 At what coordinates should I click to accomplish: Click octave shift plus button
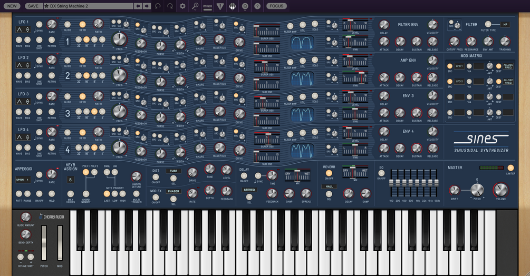(x=31, y=257)
